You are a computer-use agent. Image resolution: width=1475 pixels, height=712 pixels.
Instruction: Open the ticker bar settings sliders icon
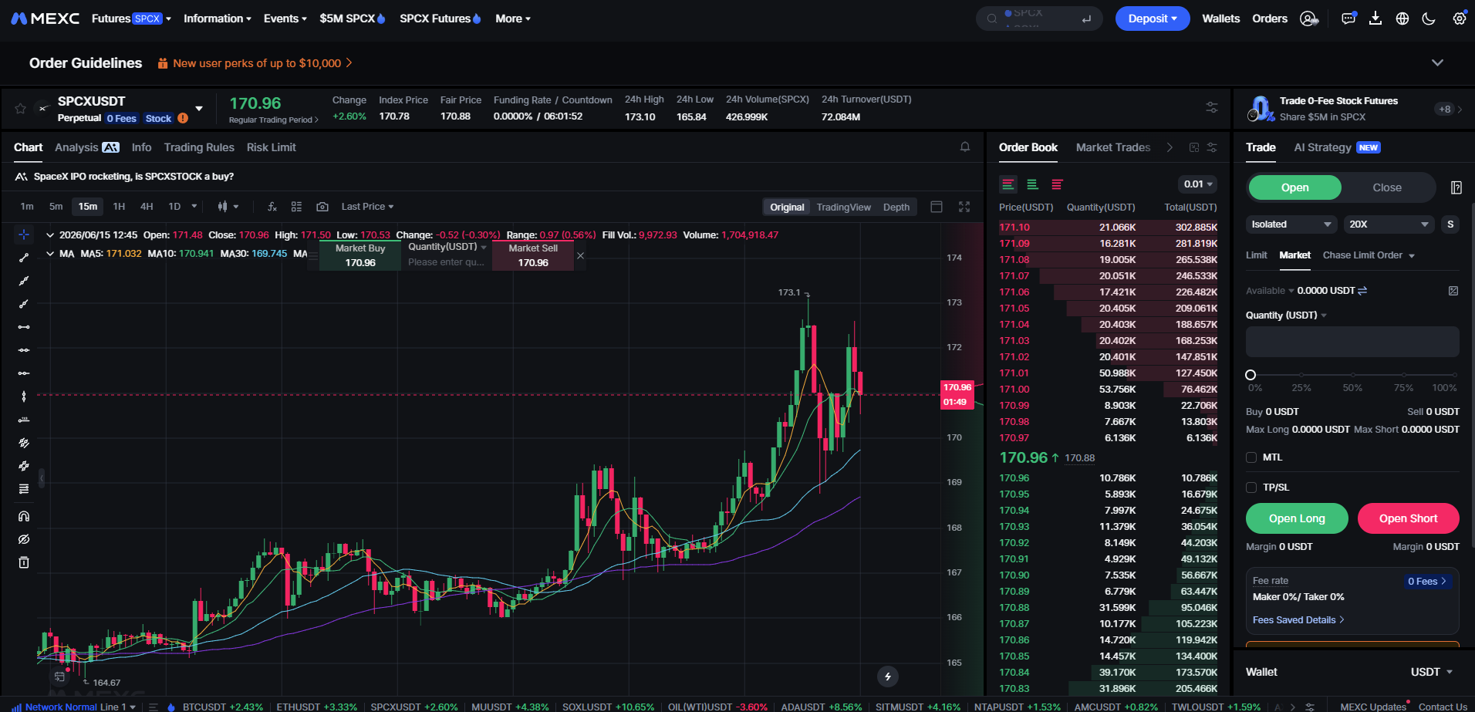click(1212, 107)
